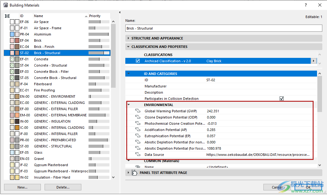Click the Delete... button
Screen dimensions: 327x196
pyautogui.click(x=63, y=187)
